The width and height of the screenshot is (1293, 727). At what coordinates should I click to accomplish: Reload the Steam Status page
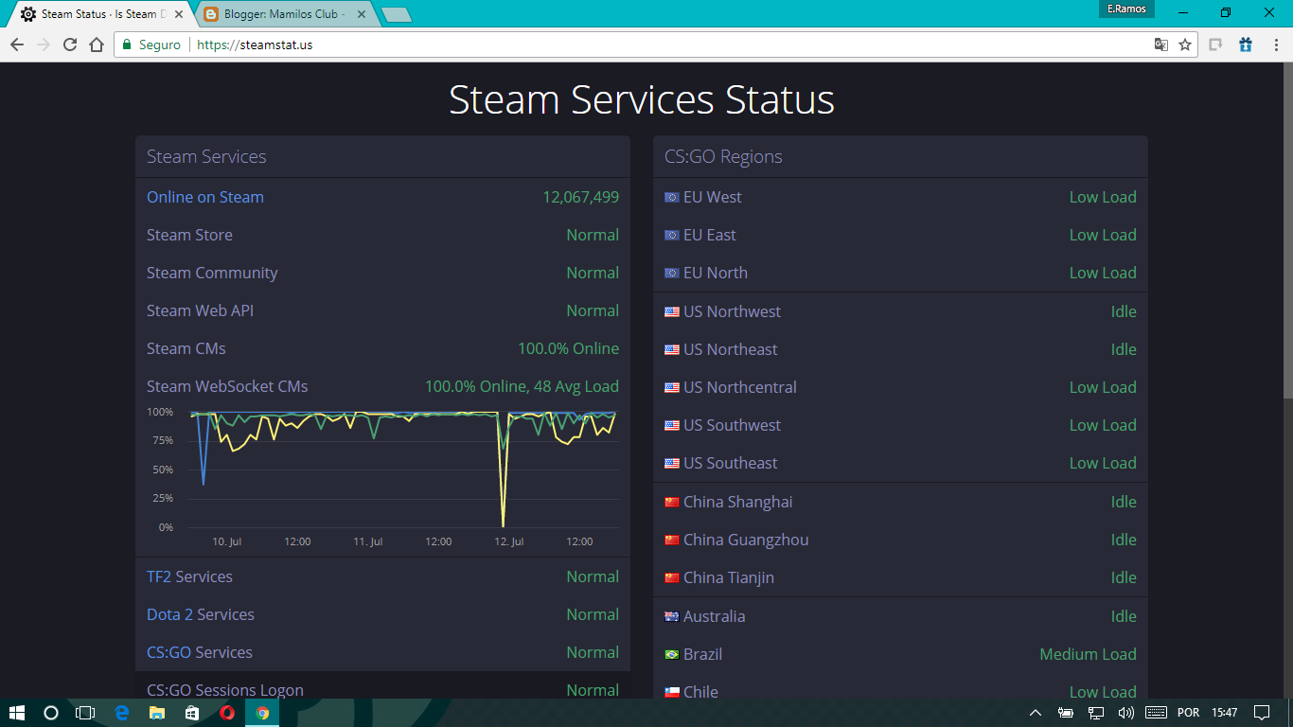[x=69, y=44]
